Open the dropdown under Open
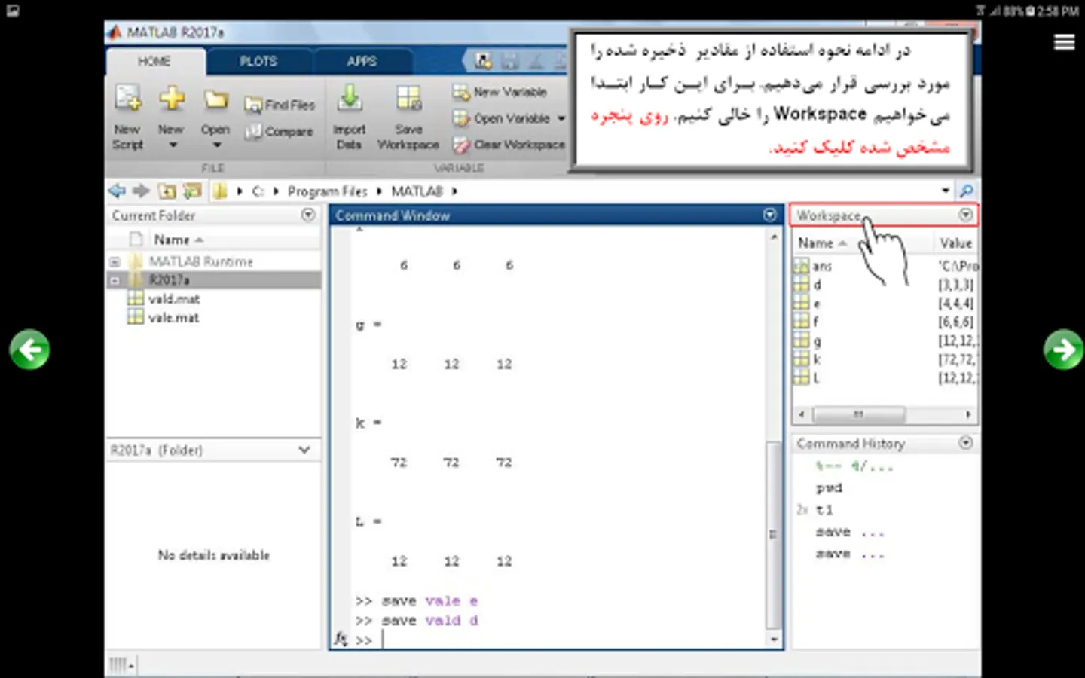Screen dimensions: 1085x678 (x=216, y=145)
